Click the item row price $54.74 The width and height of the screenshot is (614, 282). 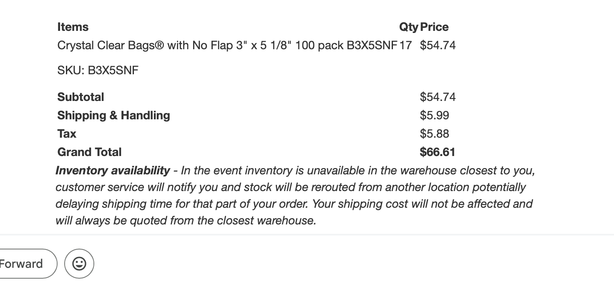pos(438,45)
